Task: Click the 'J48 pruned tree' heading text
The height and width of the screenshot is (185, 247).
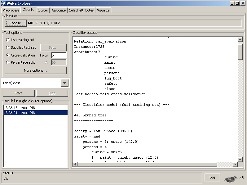Action: tap(90, 115)
